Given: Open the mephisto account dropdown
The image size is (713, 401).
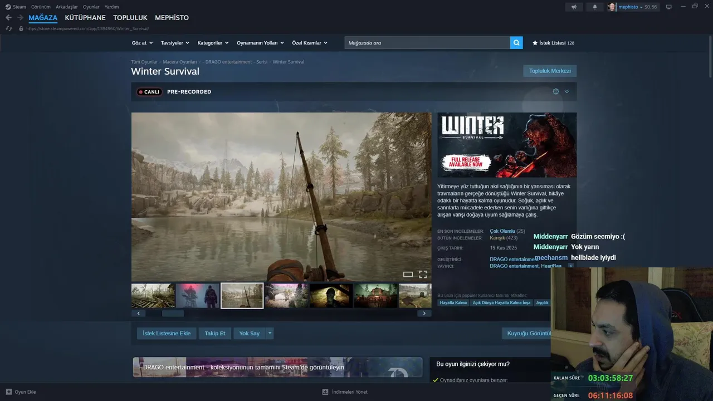Looking at the screenshot, I should coord(633,7).
